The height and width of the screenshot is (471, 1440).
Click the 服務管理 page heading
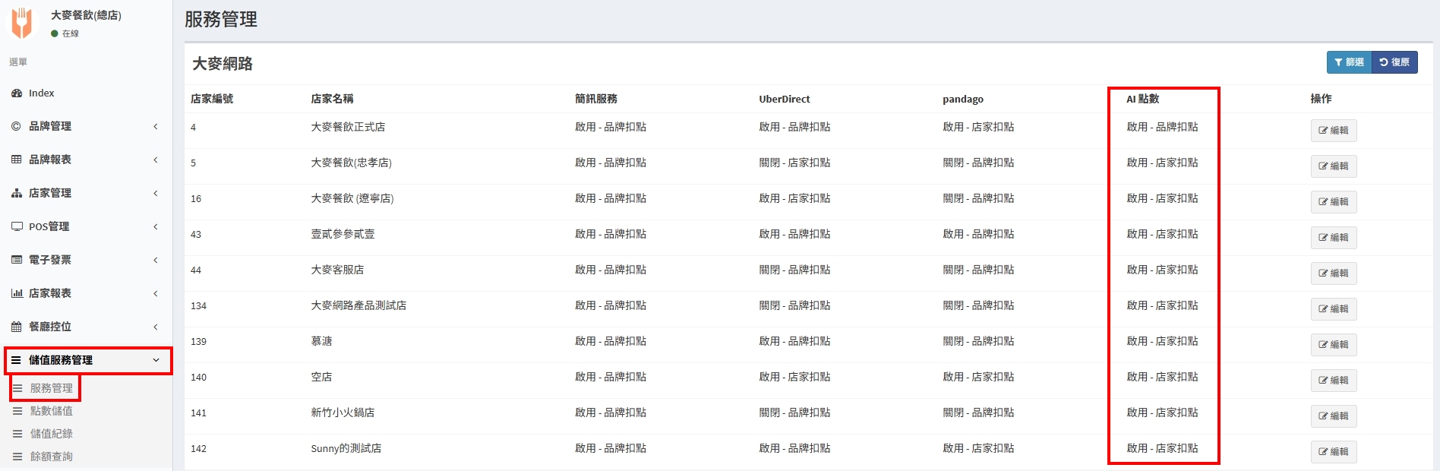(x=221, y=19)
